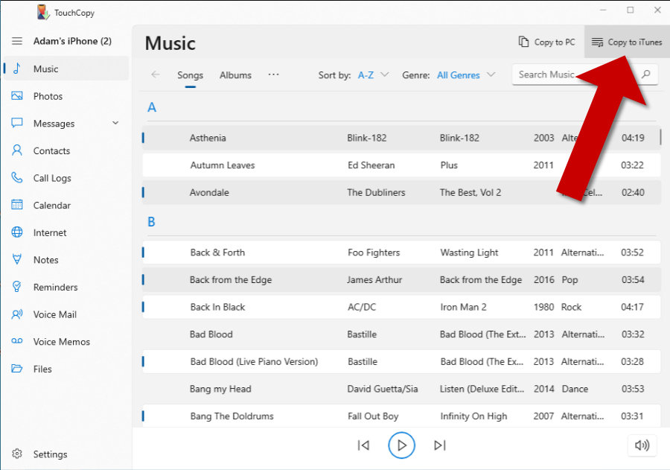Maximize the TouchCopy window
Screen dimensions: 670x470
click(x=631, y=10)
